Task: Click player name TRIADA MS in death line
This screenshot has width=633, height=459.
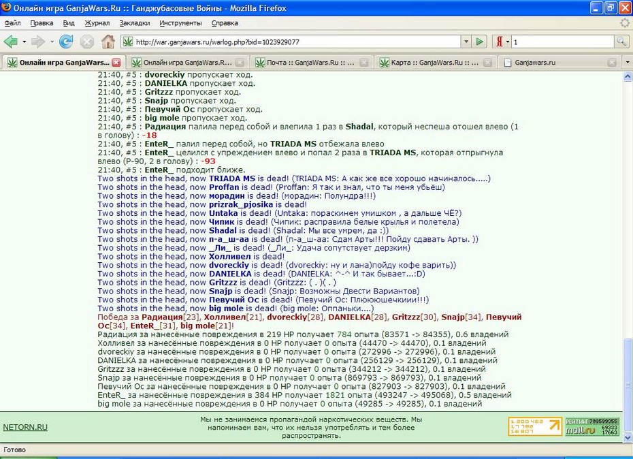Action: (x=231, y=178)
